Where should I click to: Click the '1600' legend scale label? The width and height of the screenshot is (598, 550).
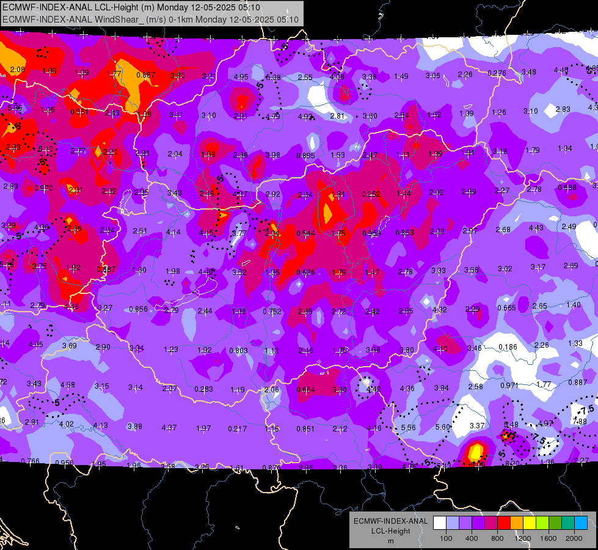(549, 538)
